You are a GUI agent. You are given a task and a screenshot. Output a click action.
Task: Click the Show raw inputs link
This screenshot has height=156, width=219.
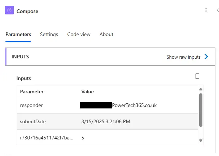click(x=183, y=57)
